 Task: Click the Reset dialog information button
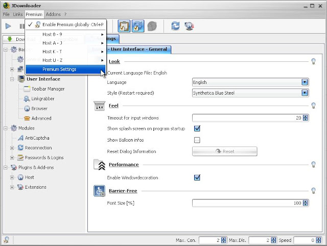[x=225, y=151]
